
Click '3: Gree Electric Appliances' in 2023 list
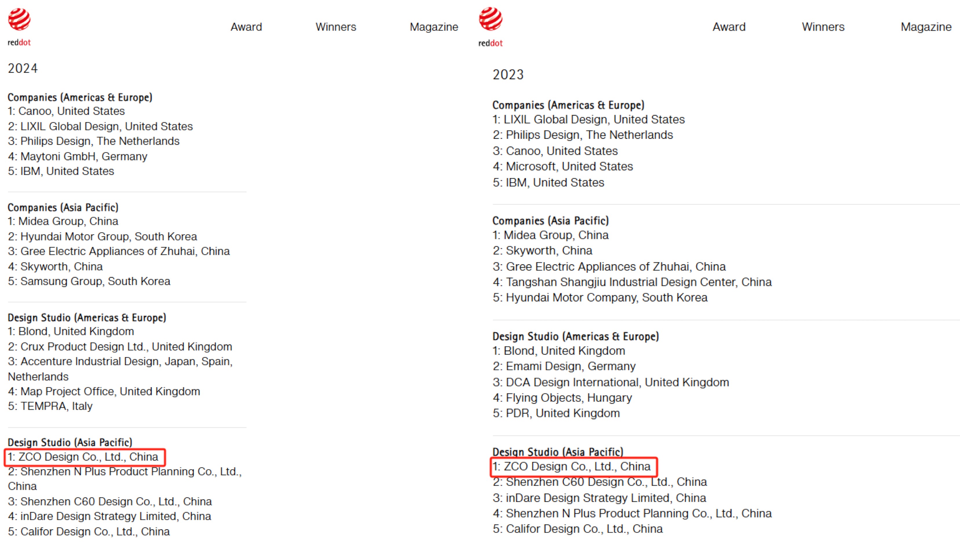609,267
